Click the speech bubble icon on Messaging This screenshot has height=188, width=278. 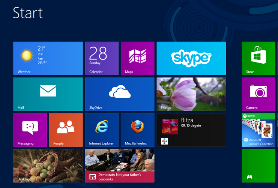pyautogui.click(x=30, y=128)
